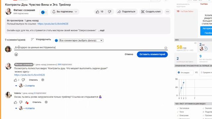Reply to Valeria's comment

(x=37, y=102)
